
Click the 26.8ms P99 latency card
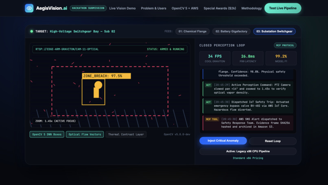(x=248, y=58)
